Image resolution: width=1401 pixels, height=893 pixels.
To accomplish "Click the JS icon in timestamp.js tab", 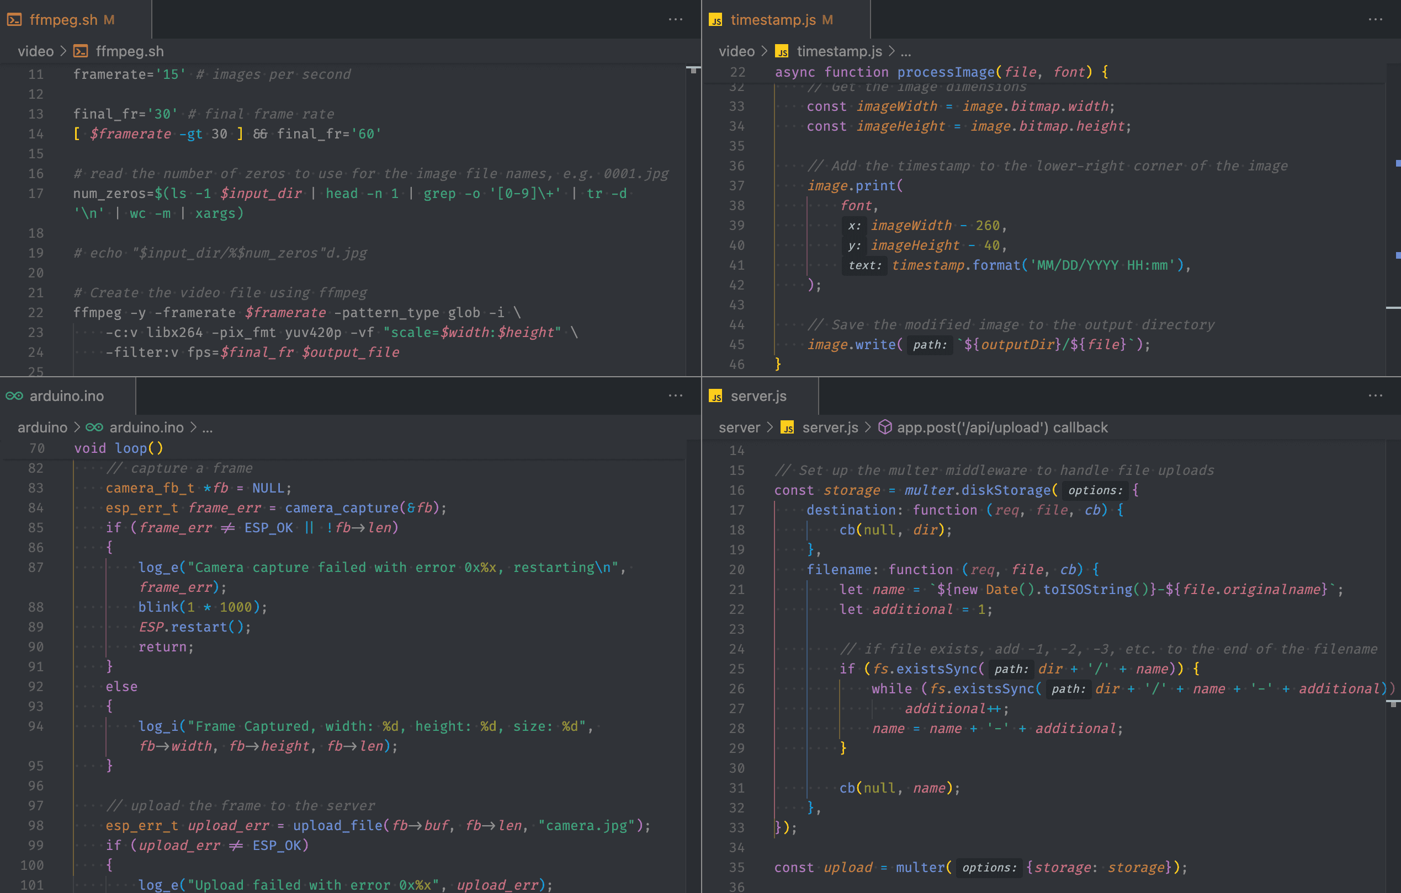I will coord(715,20).
